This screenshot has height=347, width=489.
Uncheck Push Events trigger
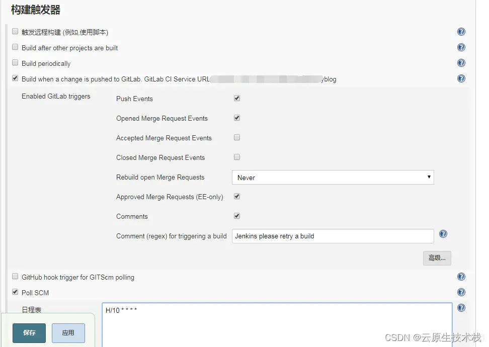pos(237,98)
